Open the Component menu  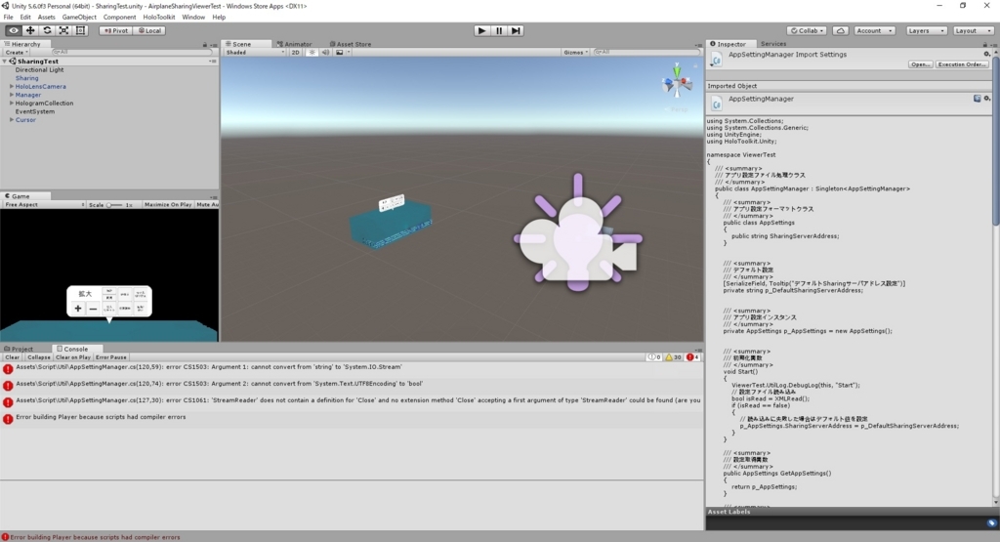point(119,18)
